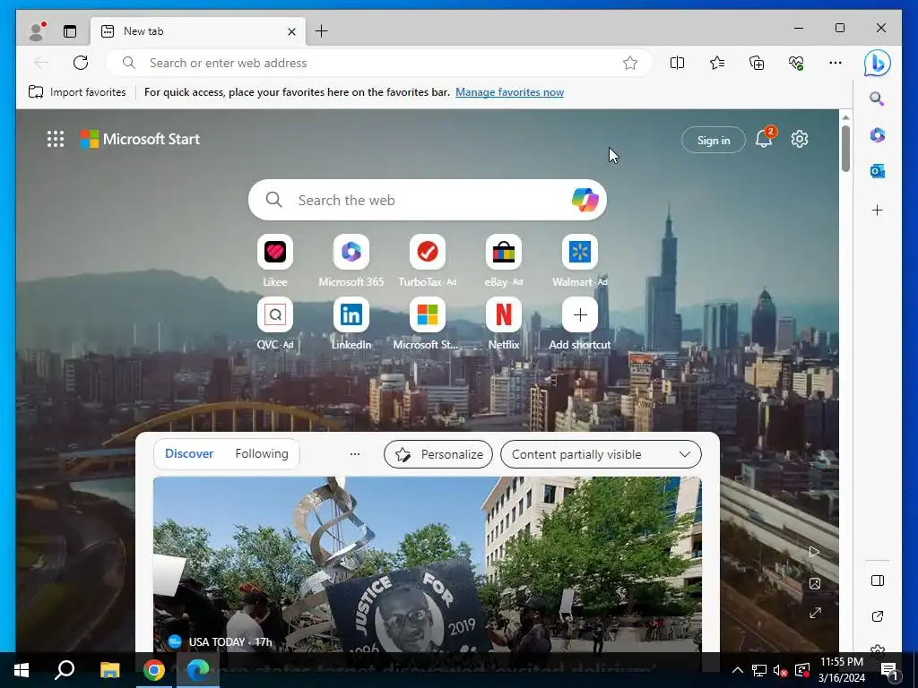Viewport: 918px width, 688px height.
Task: Open the Favorites list icon
Action: tap(717, 63)
